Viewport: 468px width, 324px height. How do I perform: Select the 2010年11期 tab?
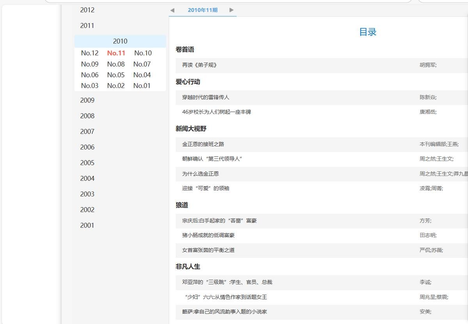coord(202,10)
